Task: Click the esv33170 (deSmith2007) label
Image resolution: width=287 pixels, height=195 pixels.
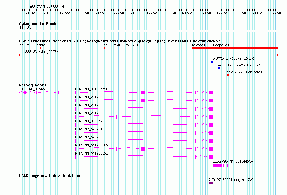Action: (239, 65)
